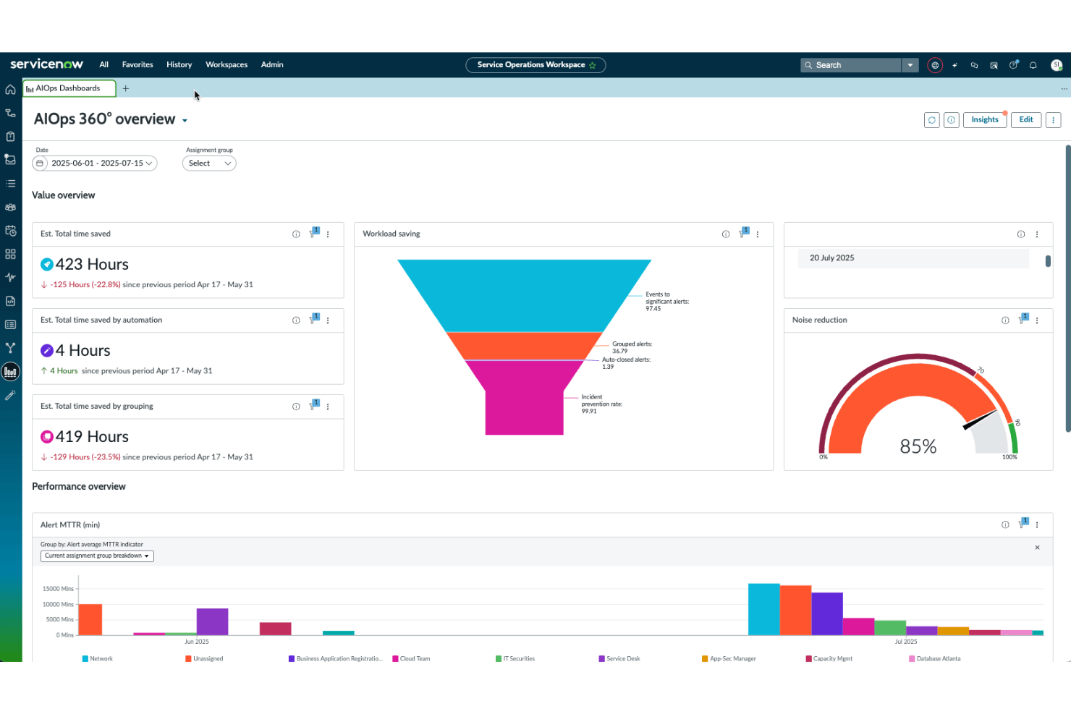Click the Events to significant alerts funnel segment

(525, 295)
